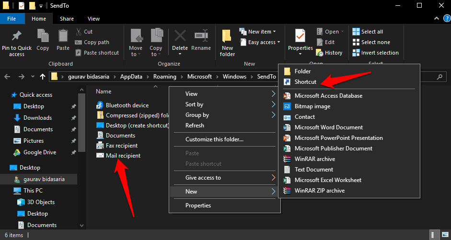Click AppData in the address path
The image size is (451, 240).
(x=131, y=77)
